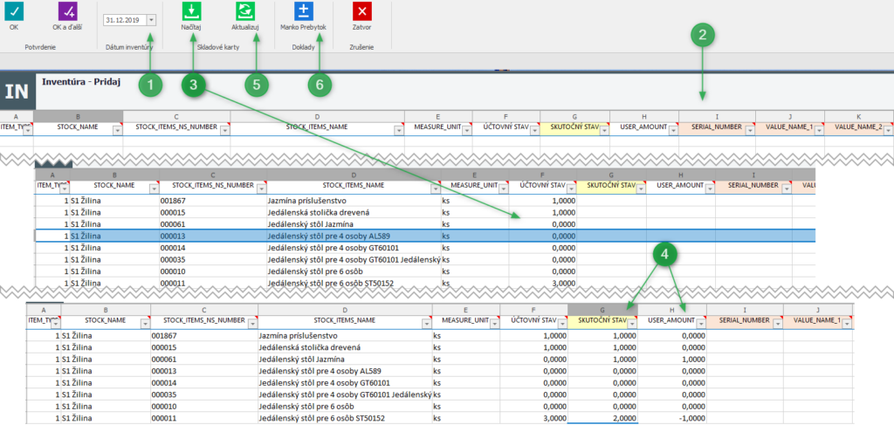The image size is (894, 425).
Task: Click item number 000013 in highlighted row
Action: coord(213,236)
